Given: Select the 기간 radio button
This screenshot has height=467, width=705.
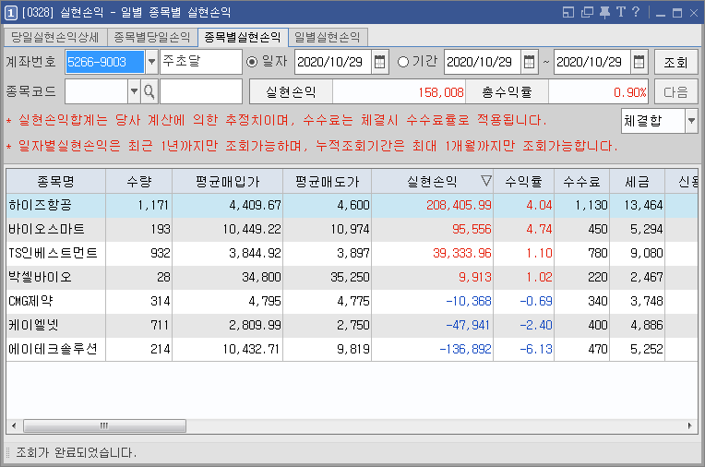Looking at the screenshot, I should point(403,62).
